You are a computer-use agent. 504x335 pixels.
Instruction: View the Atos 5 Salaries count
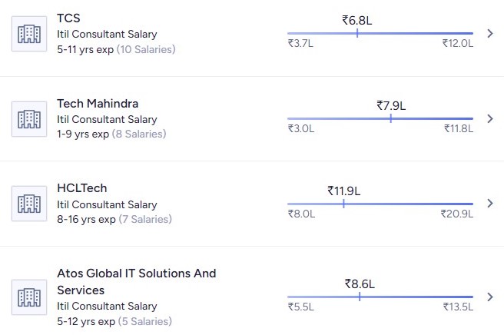pyautogui.click(x=145, y=322)
